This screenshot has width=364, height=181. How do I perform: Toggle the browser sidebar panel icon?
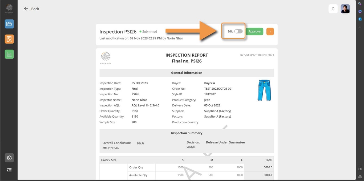coord(360,169)
